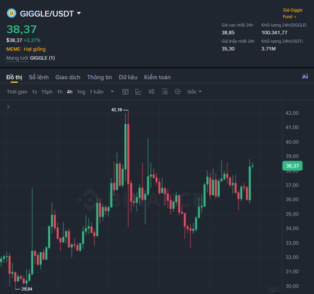
Task: Click the scroll-to-latest double chevron button
Action: 273,291
